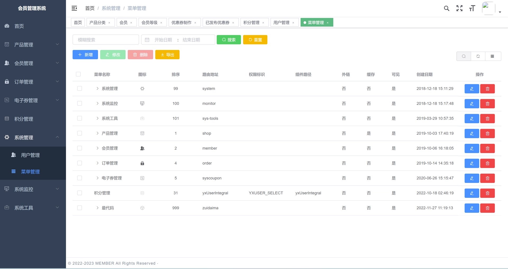Open the font size setting icon
This screenshot has height=269, width=508.
(x=472, y=8)
